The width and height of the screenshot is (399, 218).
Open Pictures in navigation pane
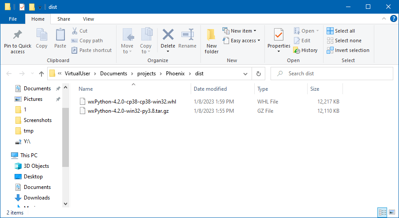point(33,99)
